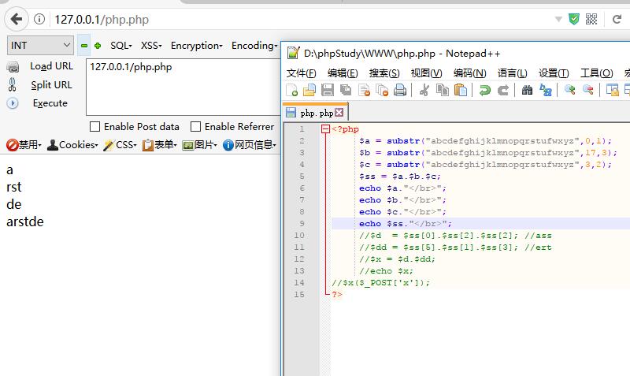The width and height of the screenshot is (630, 376).
Task: Tick the Enable Referrer checkbox
Action: pyautogui.click(x=196, y=127)
